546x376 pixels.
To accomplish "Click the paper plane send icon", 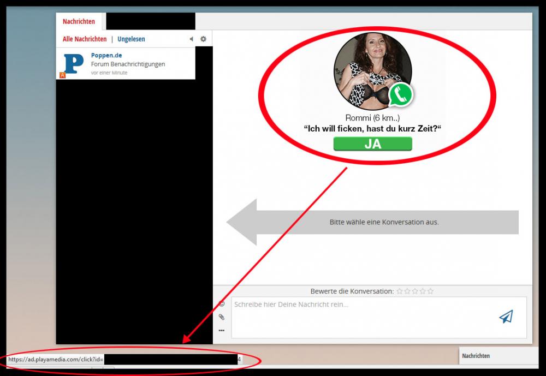I will tap(506, 317).
